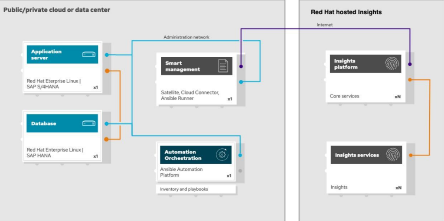Select the Smart management title

coord(183,66)
